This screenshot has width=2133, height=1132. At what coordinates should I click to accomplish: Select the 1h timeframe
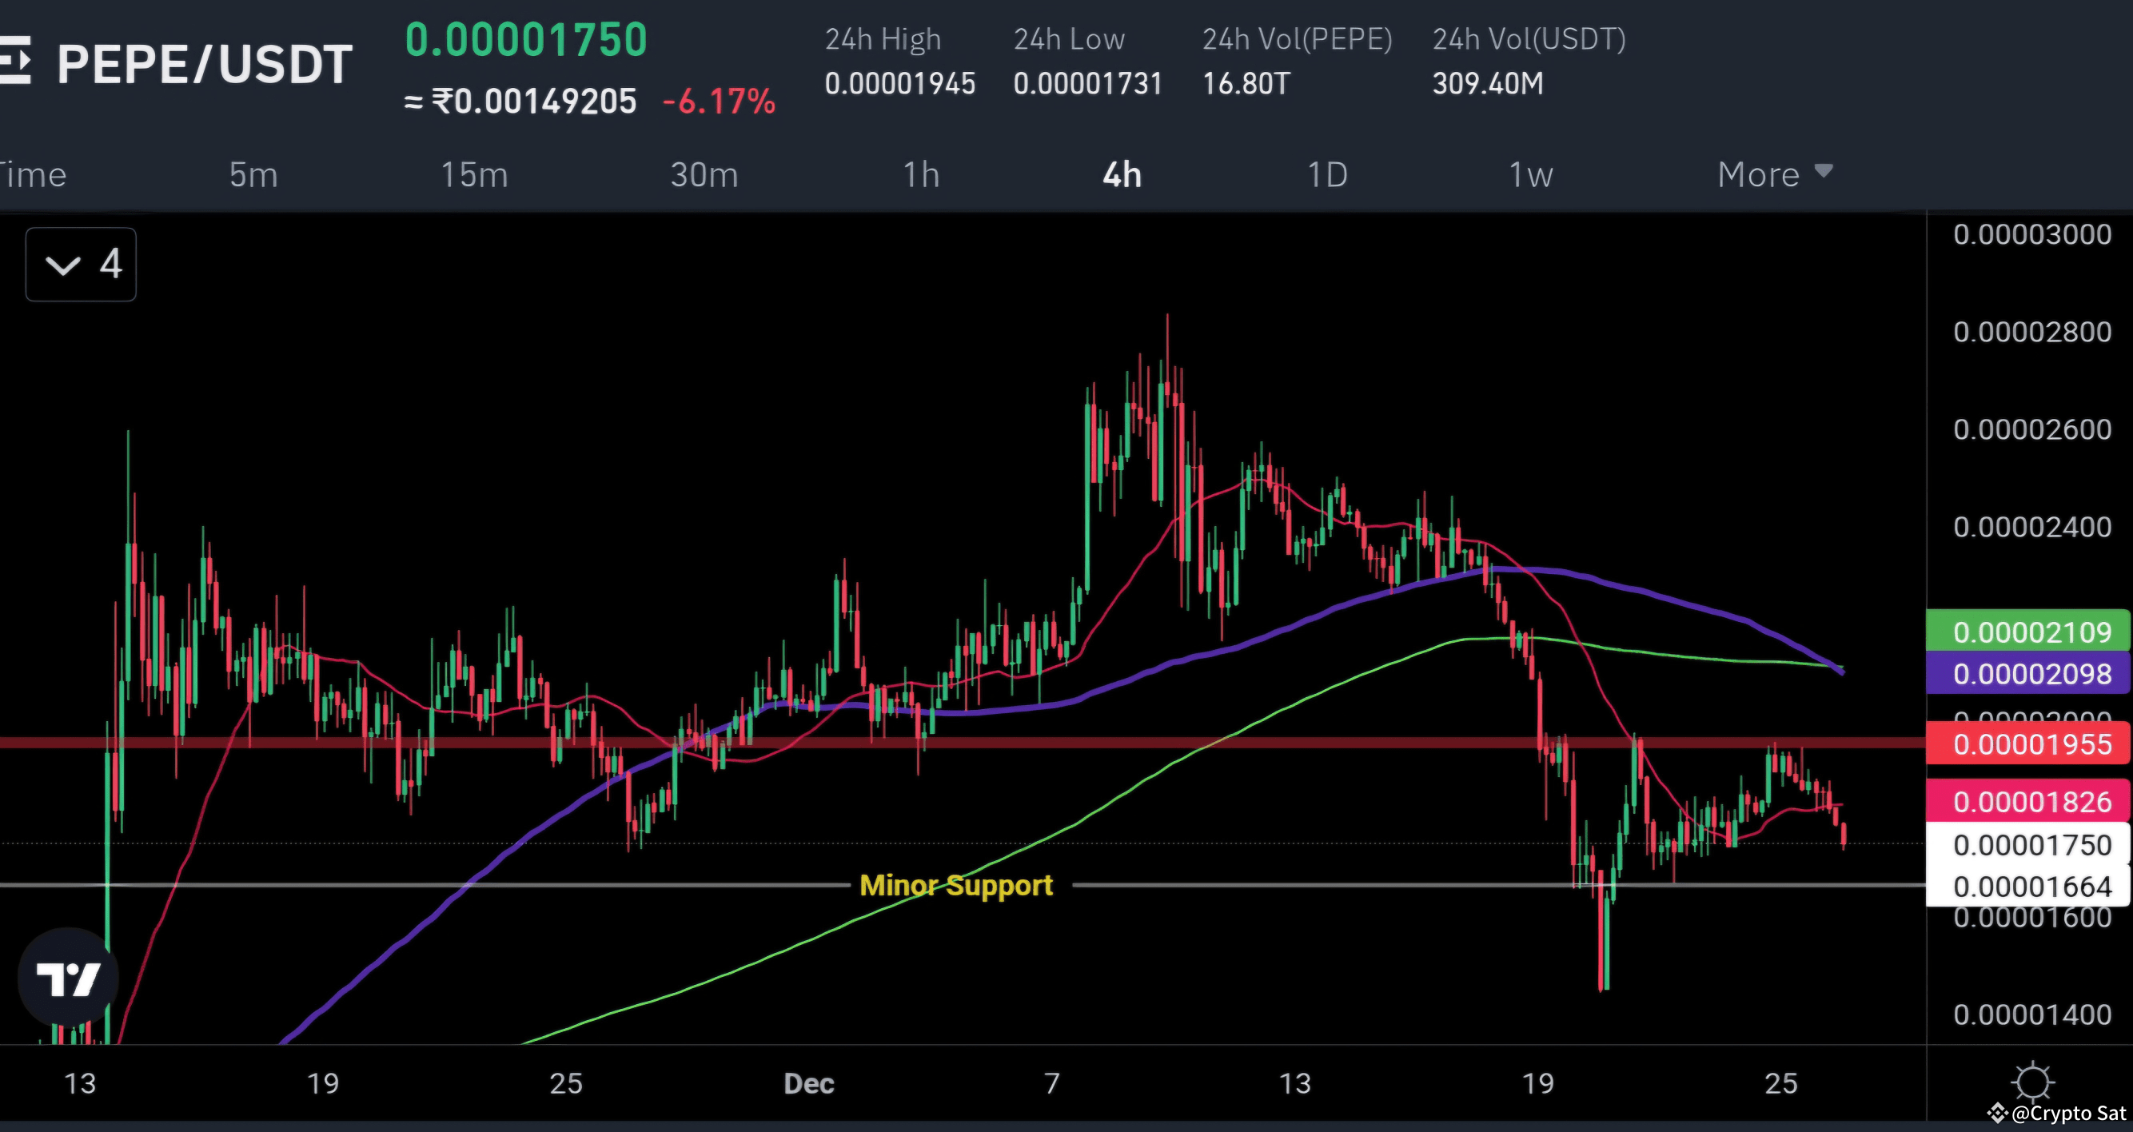click(922, 175)
